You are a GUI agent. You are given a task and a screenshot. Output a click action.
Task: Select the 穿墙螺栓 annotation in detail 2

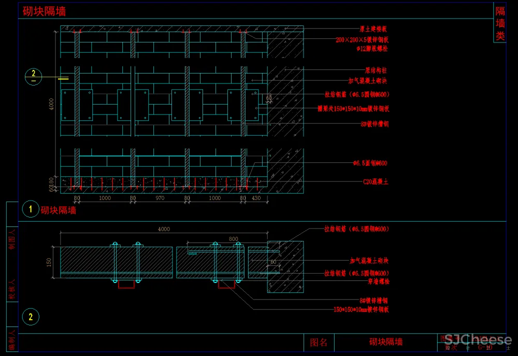pos(378,281)
